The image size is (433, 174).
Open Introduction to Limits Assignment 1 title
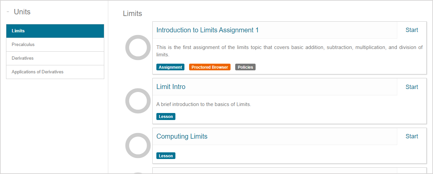tap(207, 30)
